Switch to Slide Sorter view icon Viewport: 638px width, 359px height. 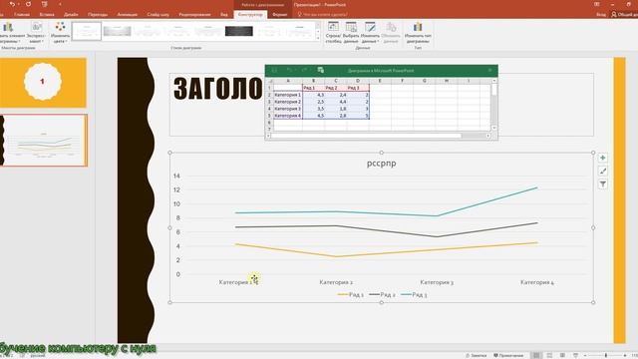[x=549, y=355]
